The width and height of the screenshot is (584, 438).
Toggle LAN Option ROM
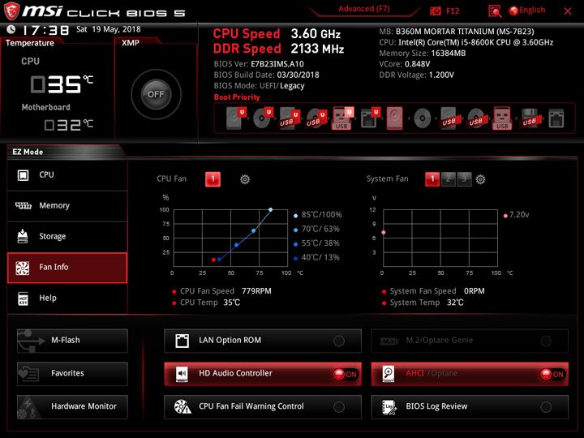pyautogui.click(x=263, y=341)
